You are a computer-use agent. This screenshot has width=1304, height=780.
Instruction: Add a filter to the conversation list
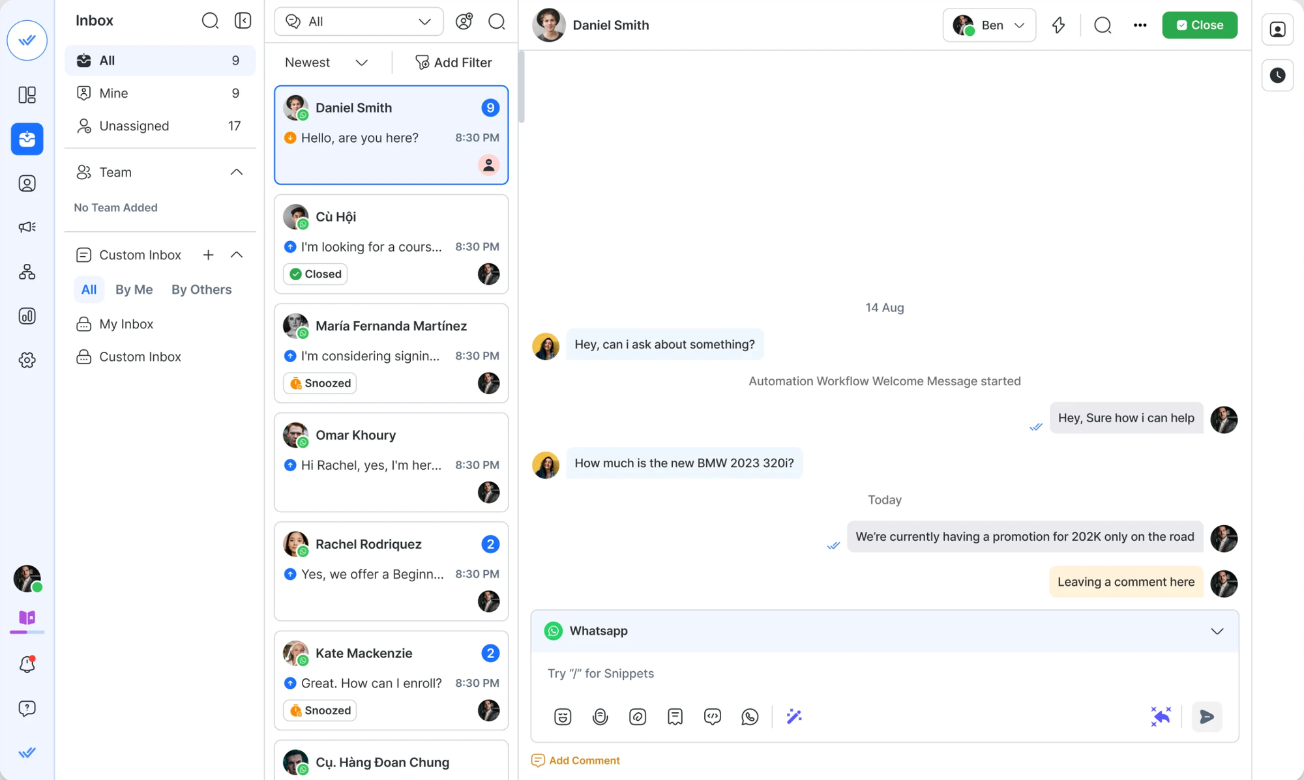tap(454, 62)
